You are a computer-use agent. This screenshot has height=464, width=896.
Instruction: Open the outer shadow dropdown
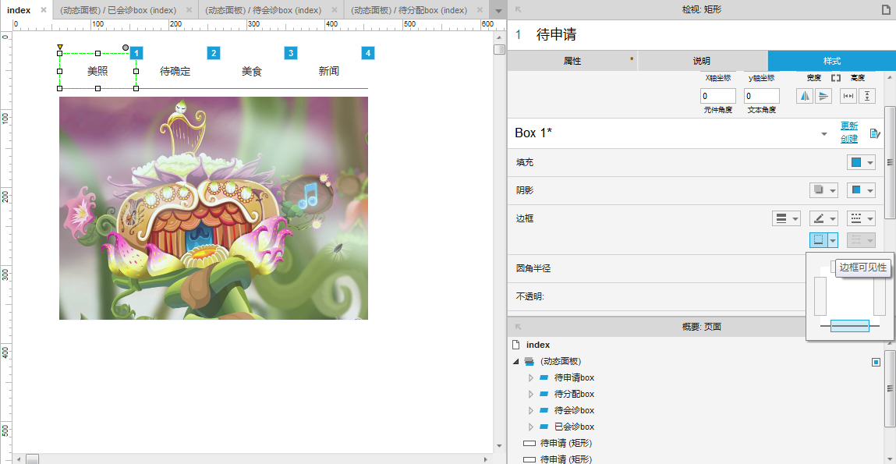tap(823, 190)
